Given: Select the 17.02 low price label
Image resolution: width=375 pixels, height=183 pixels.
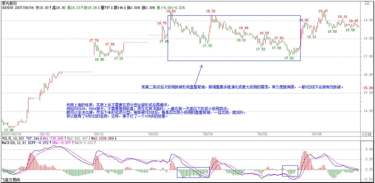Looking at the screenshot, I should [289, 58].
